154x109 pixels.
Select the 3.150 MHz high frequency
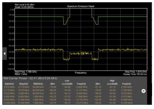click(x=126, y=90)
